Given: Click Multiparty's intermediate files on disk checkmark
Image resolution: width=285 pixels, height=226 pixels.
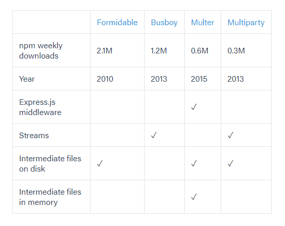Looking at the screenshot, I should pyautogui.click(x=230, y=163).
